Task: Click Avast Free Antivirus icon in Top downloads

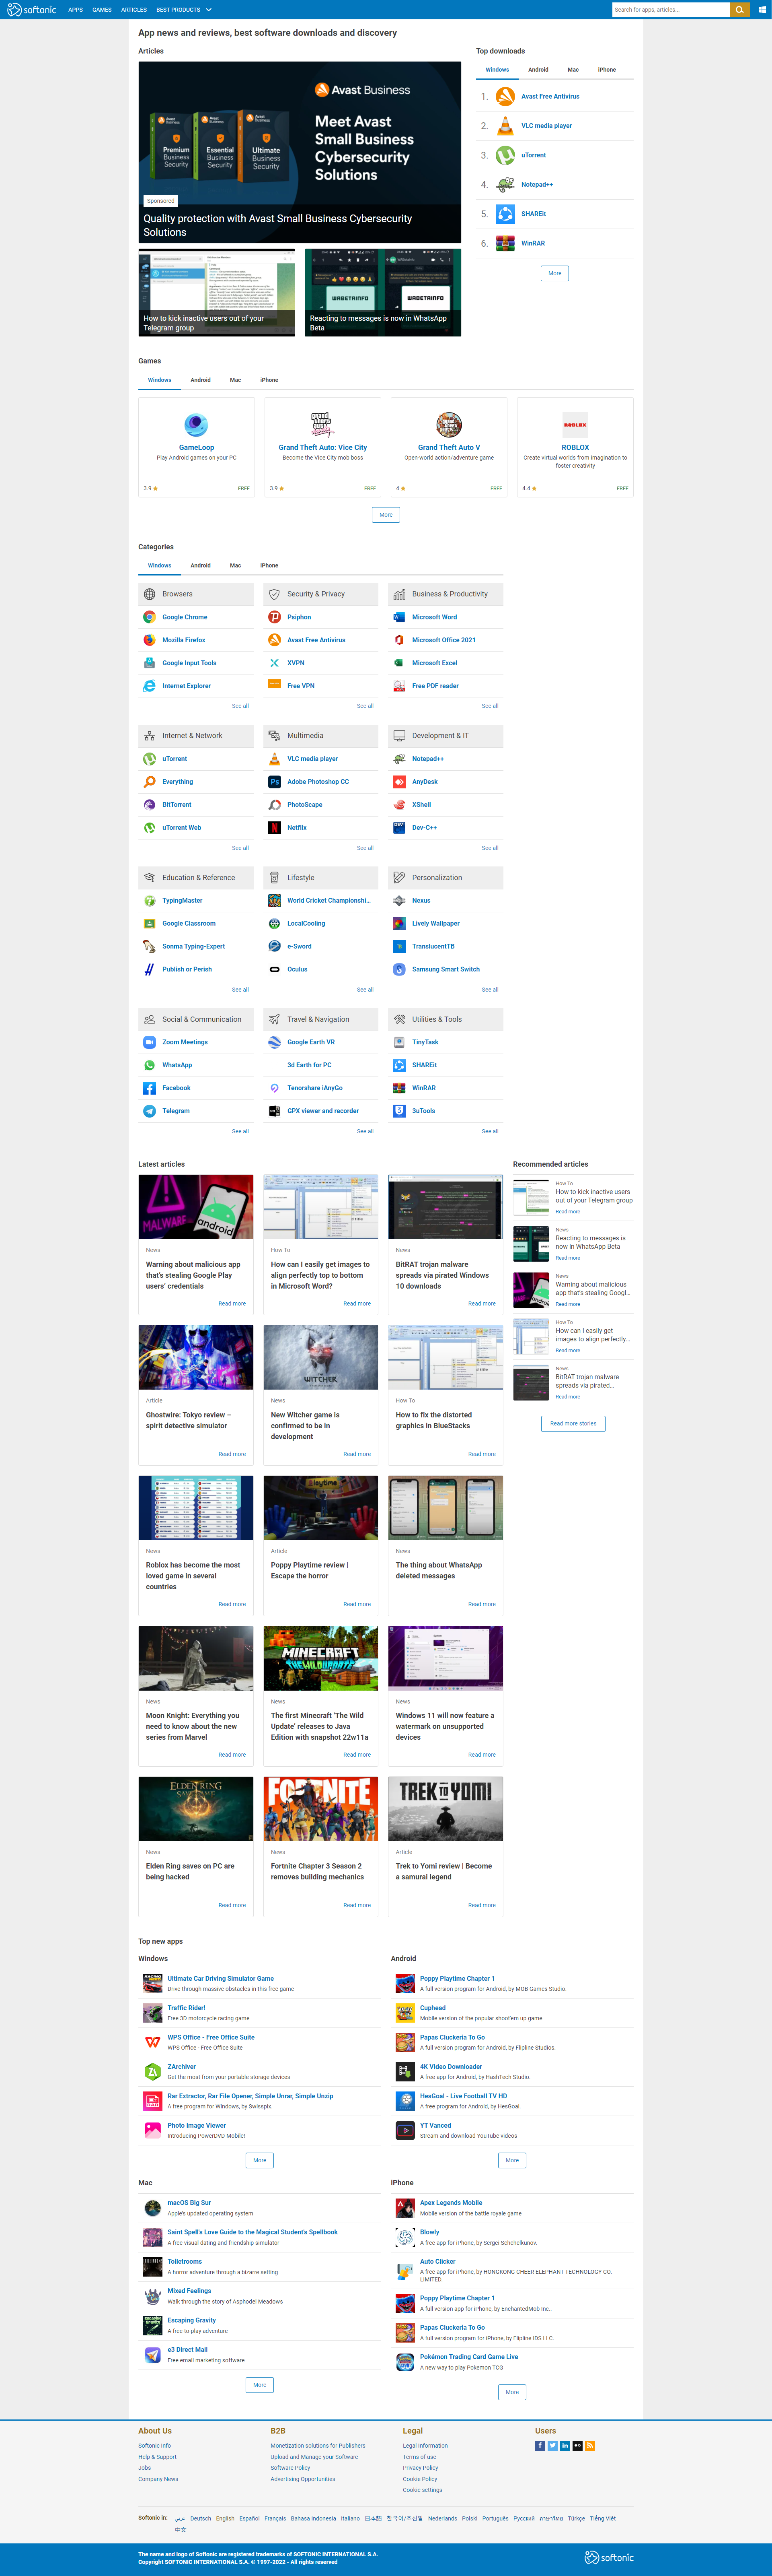Action: point(505,97)
